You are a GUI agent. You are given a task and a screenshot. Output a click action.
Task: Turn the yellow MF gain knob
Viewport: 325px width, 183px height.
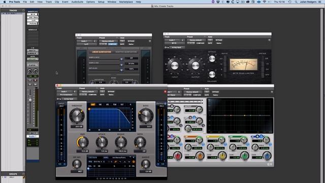[222, 156]
